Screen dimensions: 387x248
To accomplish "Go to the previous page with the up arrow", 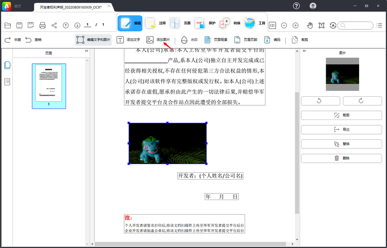I will pyautogui.click(x=66, y=25).
